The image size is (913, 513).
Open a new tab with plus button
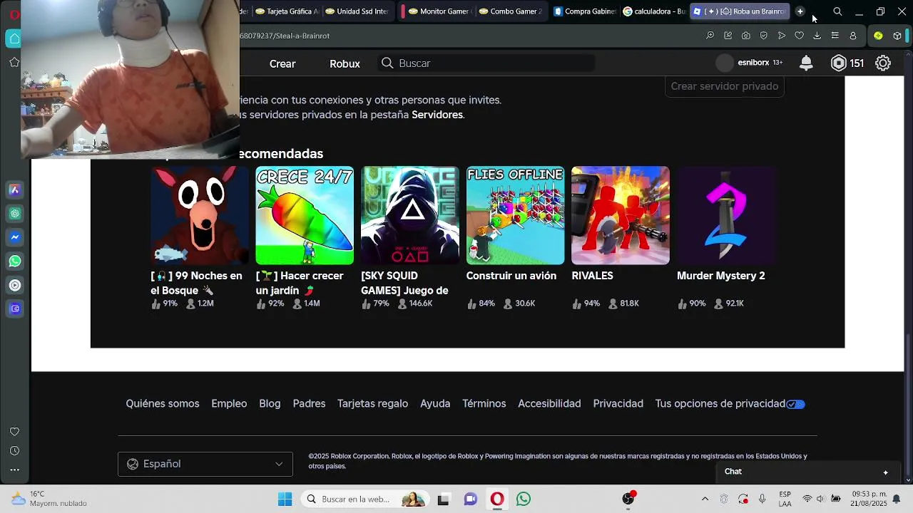[800, 11]
